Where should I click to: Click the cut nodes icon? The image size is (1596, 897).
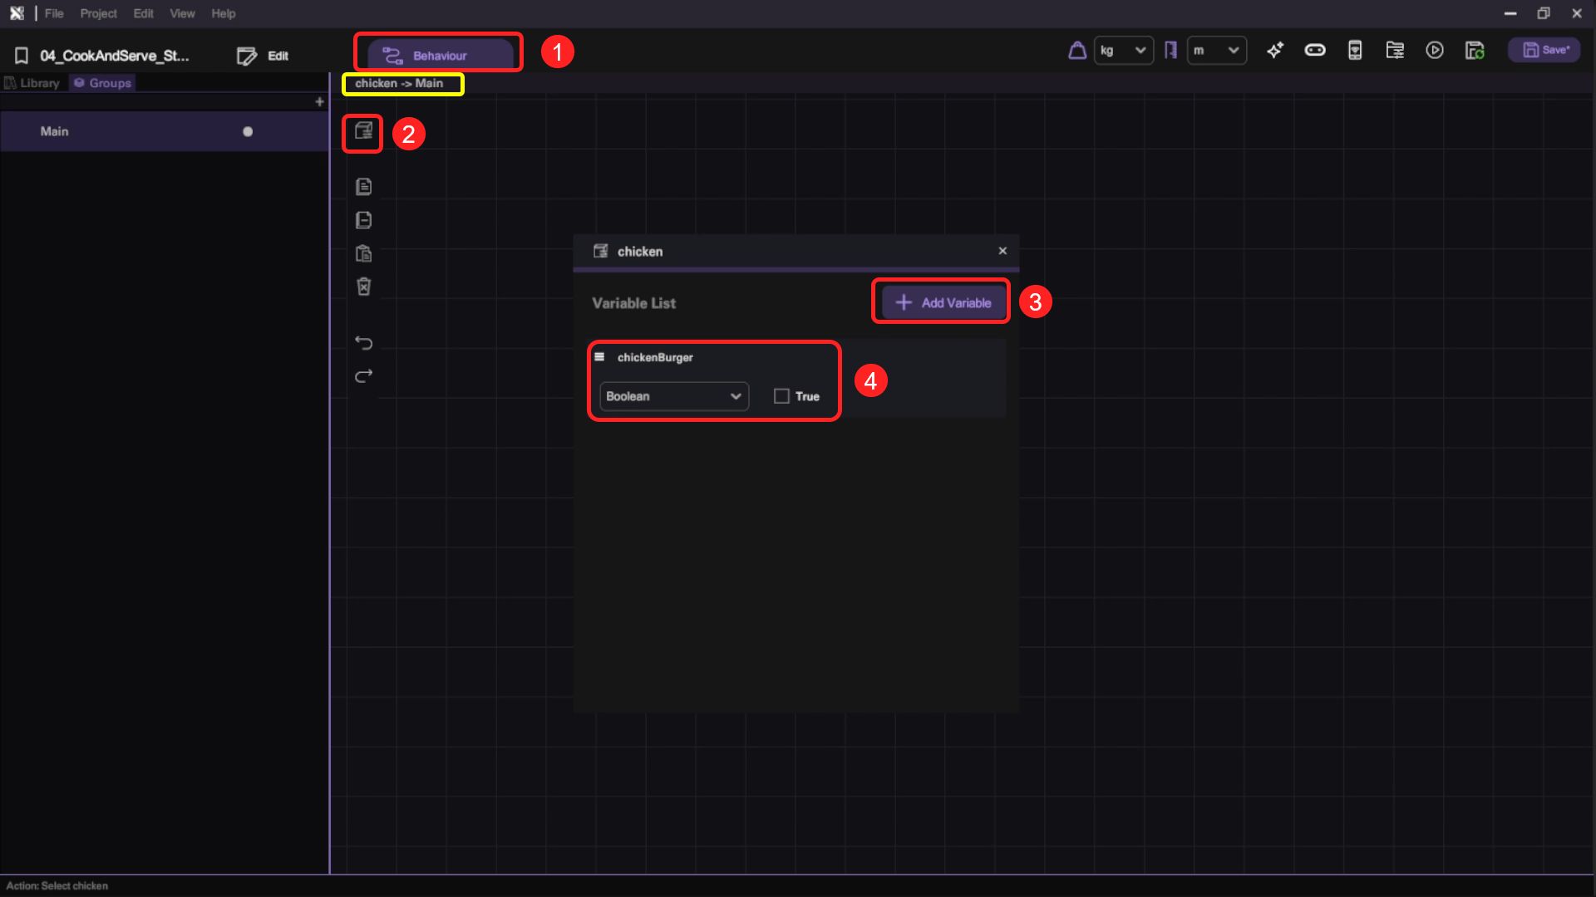point(363,220)
